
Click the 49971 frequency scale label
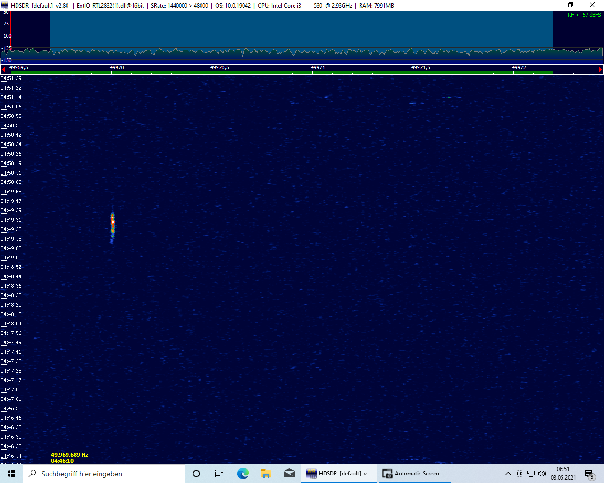pyautogui.click(x=318, y=67)
